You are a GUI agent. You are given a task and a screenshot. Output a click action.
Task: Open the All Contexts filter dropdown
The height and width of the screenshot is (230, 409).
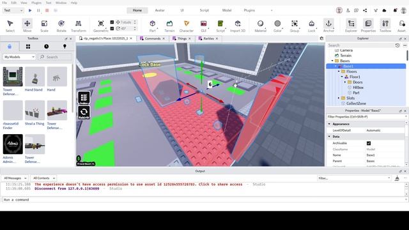(x=44, y=178)
